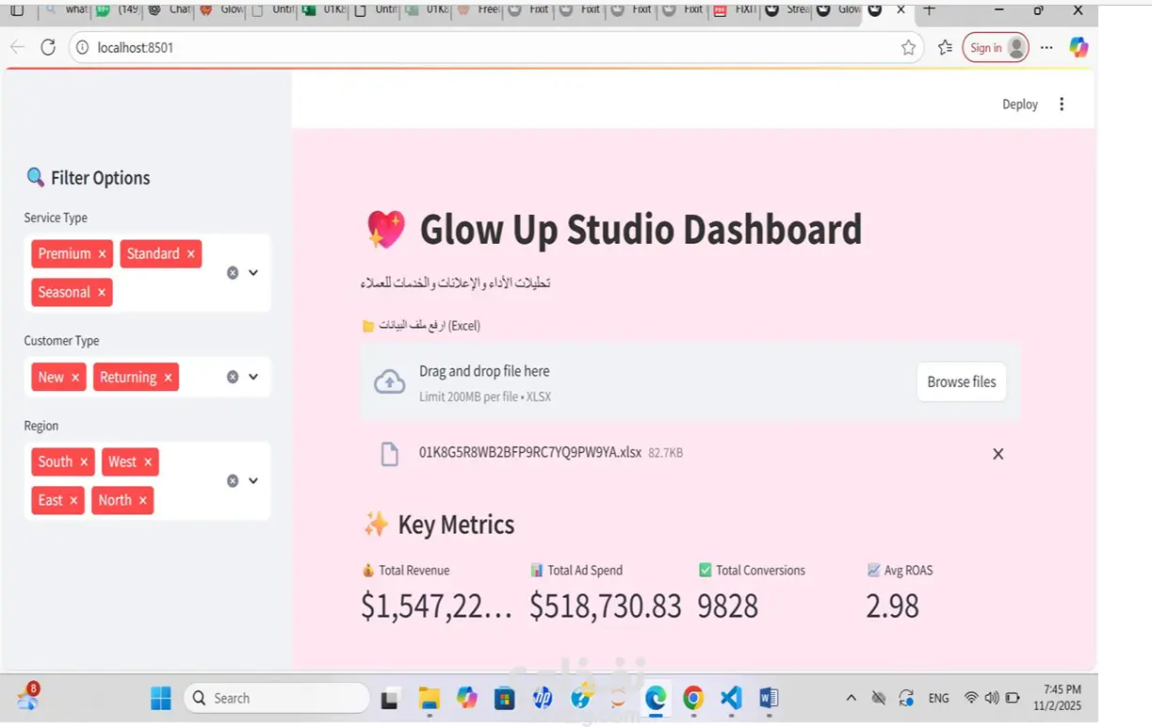Click the Filter Options sidebar heading

(x=100, y=178)
